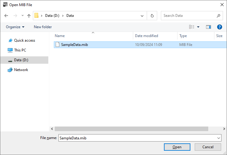227x155 pixels.
Task: Click the Up one level arrow
Action: (29, 16)
